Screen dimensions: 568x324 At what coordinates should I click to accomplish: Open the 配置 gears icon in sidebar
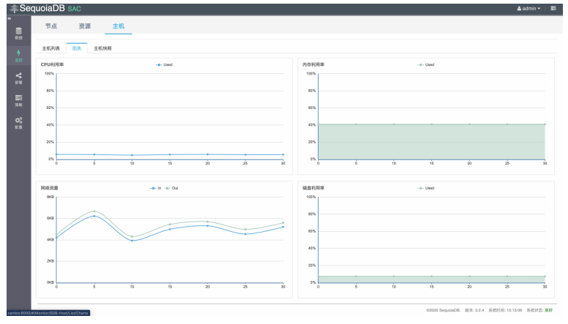click(x=18, y=122)
